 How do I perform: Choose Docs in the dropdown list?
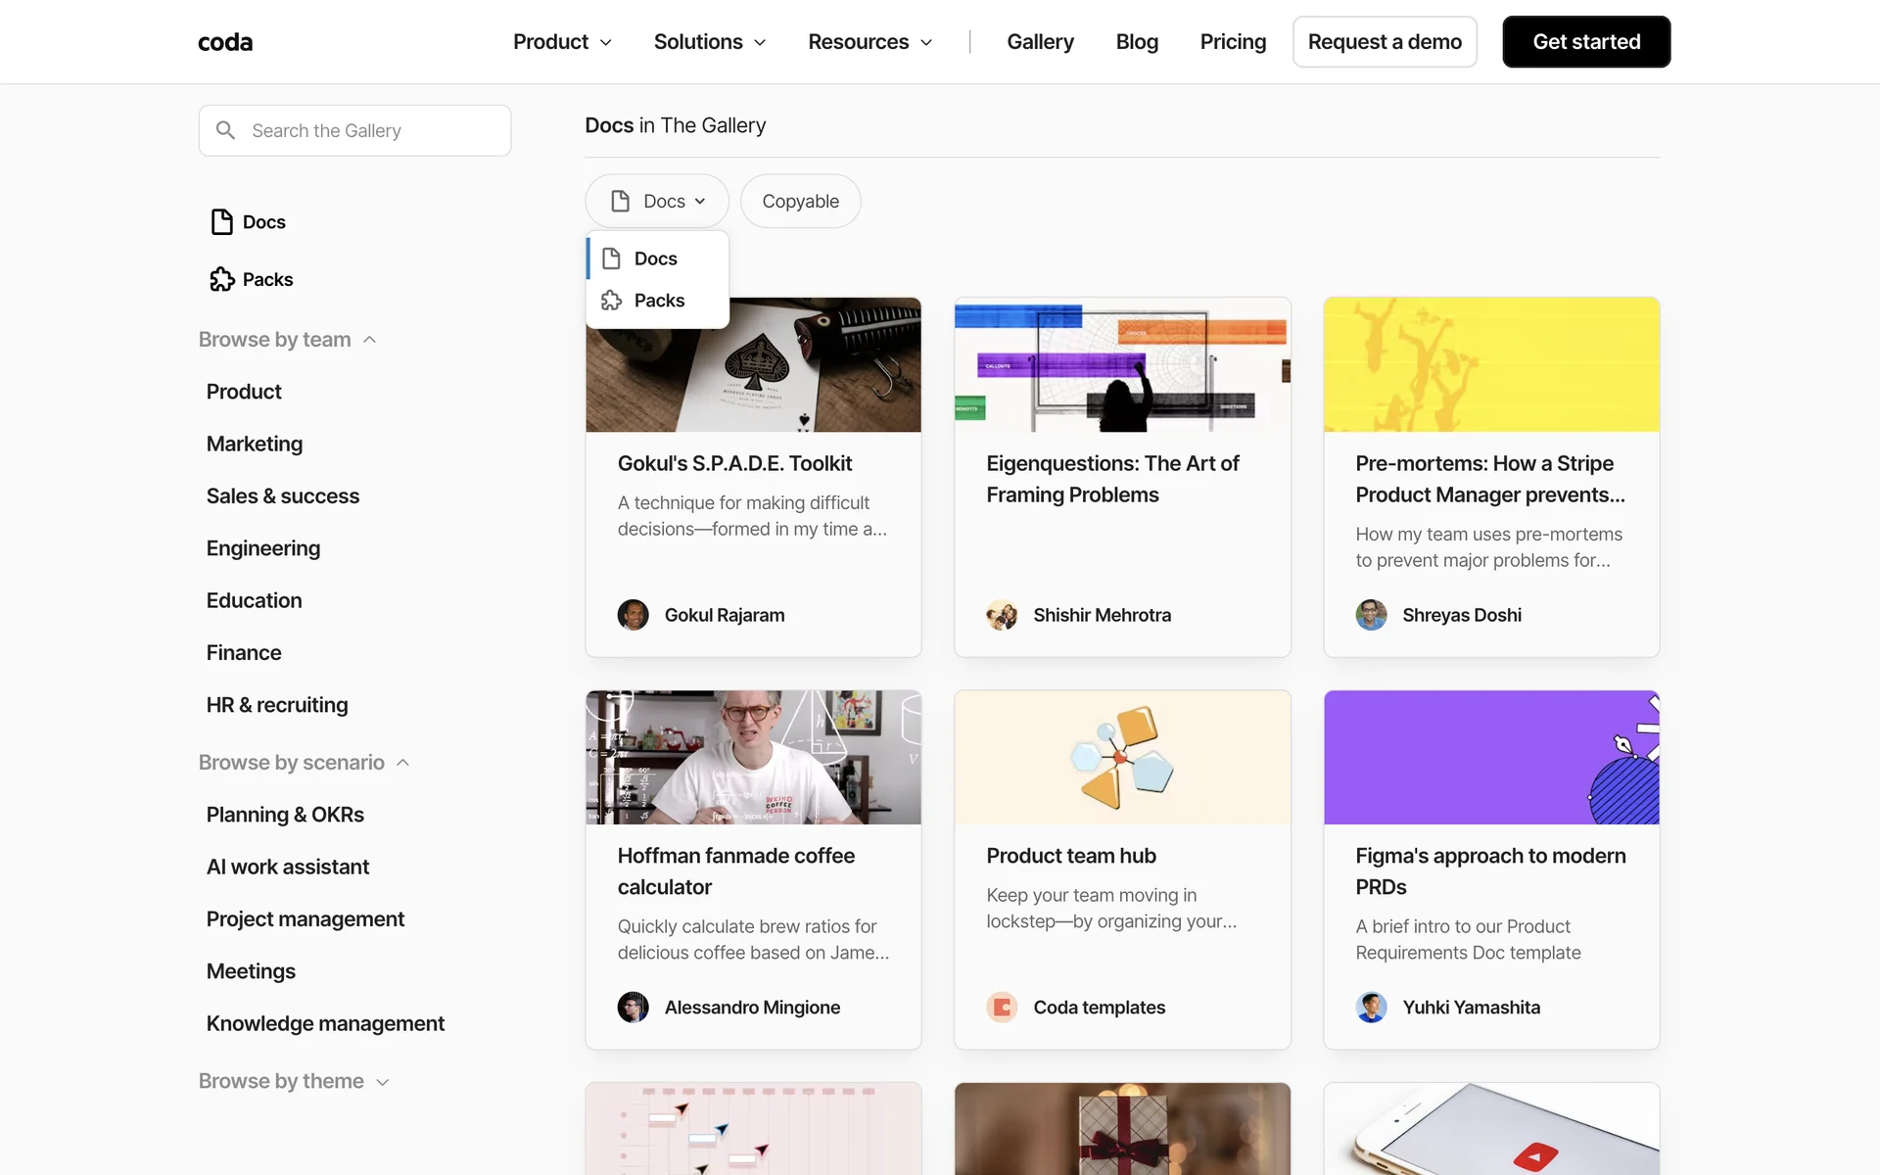click(655, 258)
